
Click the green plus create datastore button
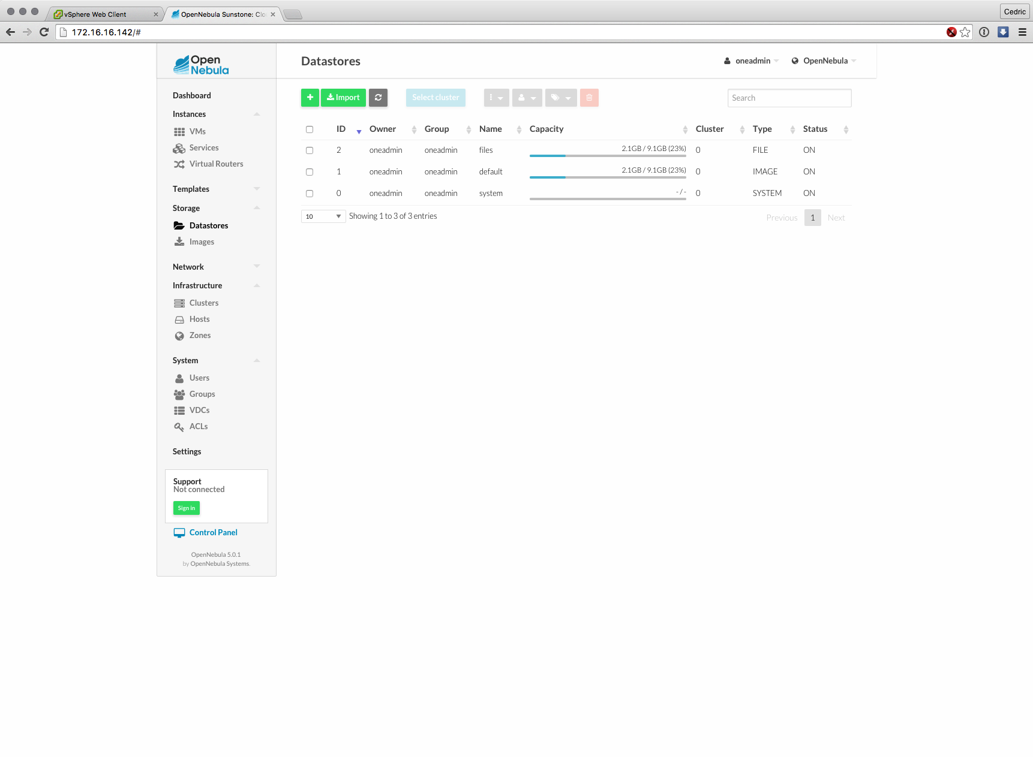310,98
